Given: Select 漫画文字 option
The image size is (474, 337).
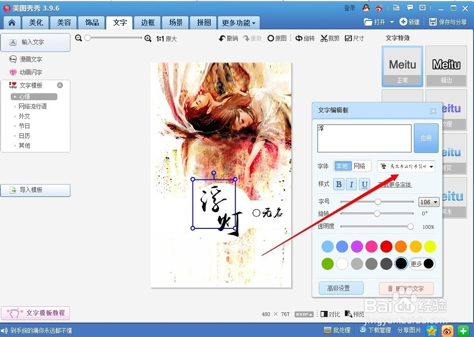Looking at the screenshot, I should (26, 59).
